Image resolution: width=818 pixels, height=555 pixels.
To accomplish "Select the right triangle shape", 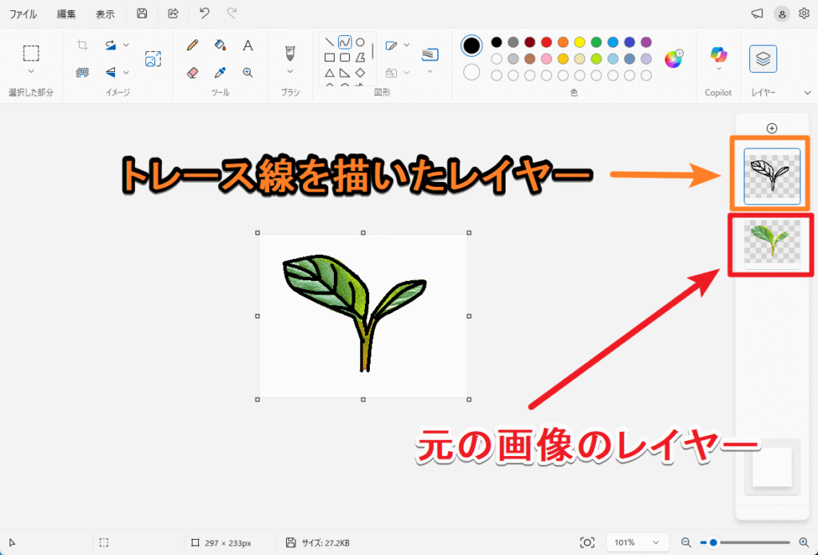I will [345, 73].
